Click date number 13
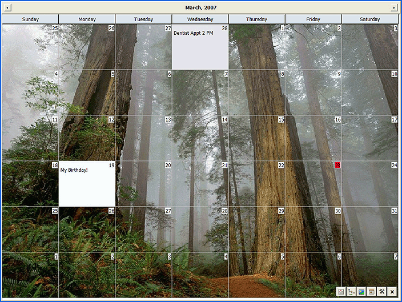Image resolution: width=402 pixels, height=302 pixels. (x=168, y=120)
